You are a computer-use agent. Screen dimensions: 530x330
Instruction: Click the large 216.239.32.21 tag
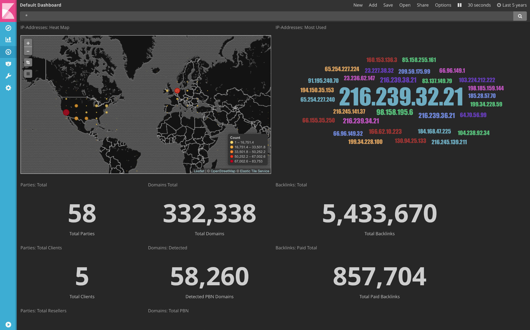click(401, 96)
